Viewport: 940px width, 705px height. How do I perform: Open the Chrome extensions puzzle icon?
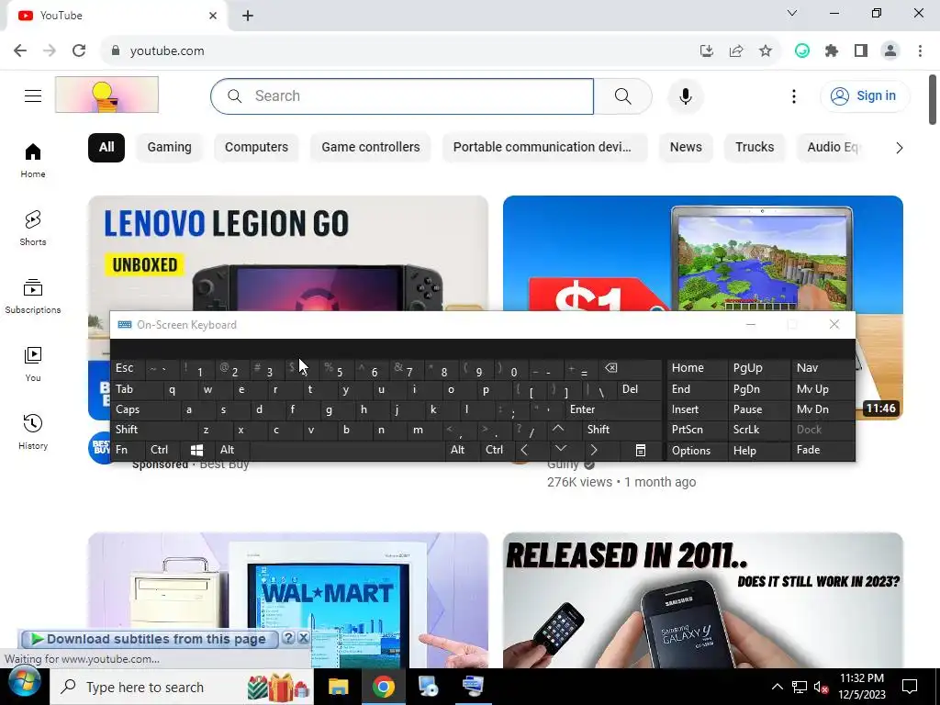832,51
